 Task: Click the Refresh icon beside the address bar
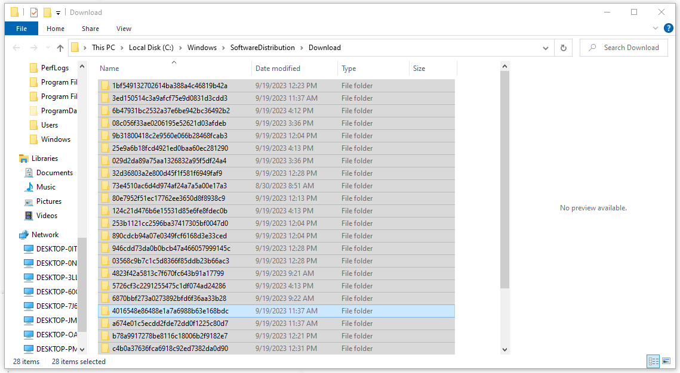pos(563,48)
